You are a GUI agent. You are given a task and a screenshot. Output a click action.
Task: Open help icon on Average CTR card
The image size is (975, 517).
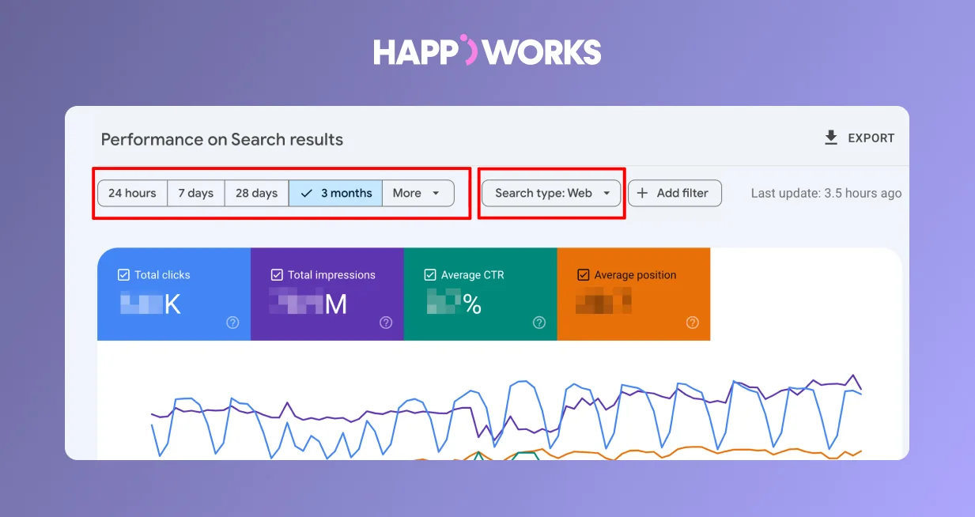[x=539, y=323]
